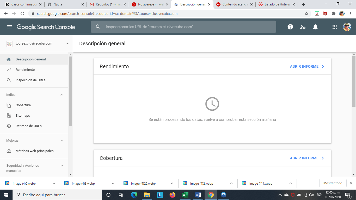356x200 pixels.
Task: Click Mostrar todo downloads button
Action: [x=333, y=183]
